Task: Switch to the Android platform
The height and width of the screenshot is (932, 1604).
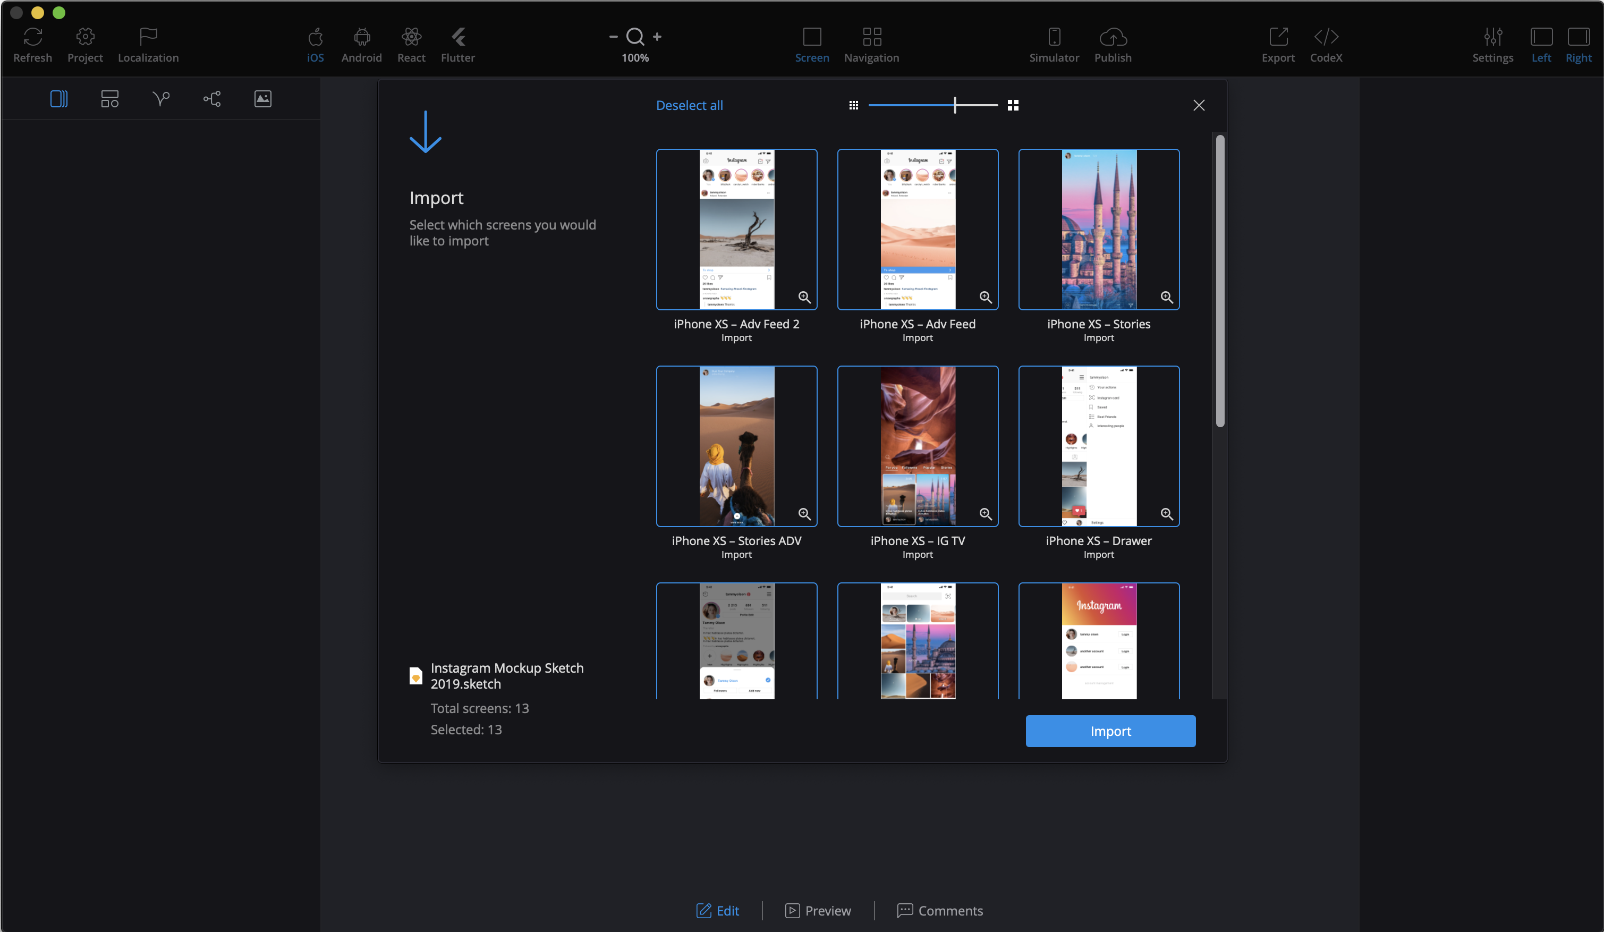Action: pos(361,43)
